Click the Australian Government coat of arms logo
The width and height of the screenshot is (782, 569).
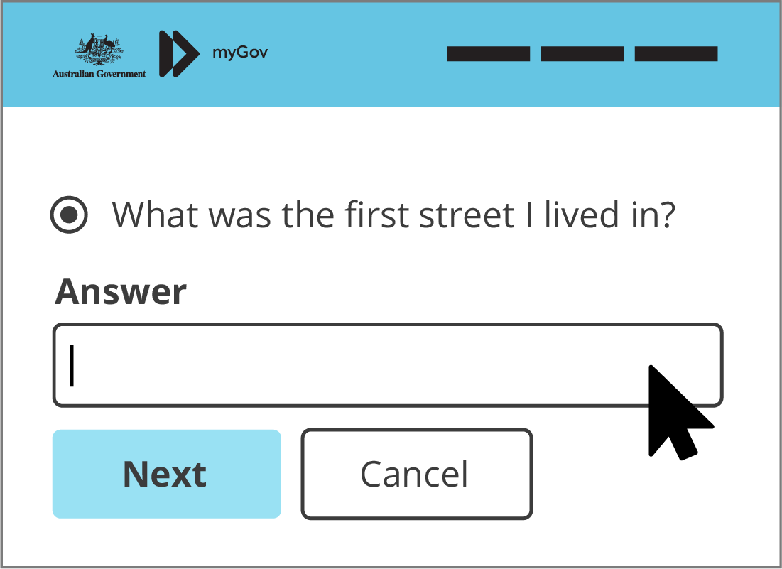click(x=98, y=51)
